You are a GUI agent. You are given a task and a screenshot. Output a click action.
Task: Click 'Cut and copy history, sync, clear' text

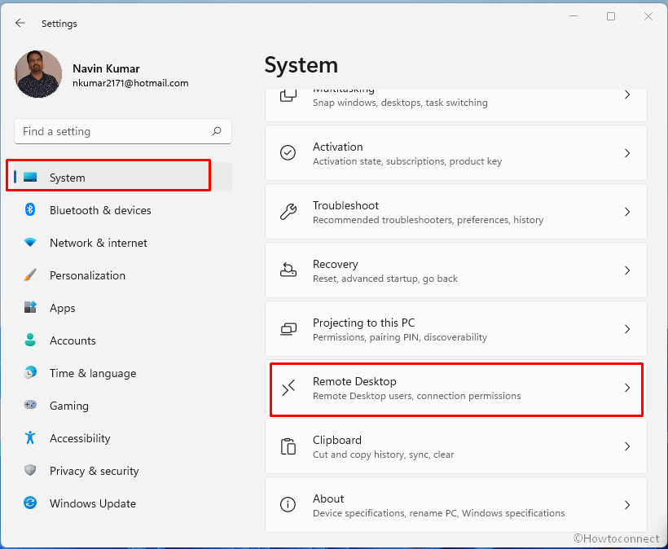(x=384, y=455)
